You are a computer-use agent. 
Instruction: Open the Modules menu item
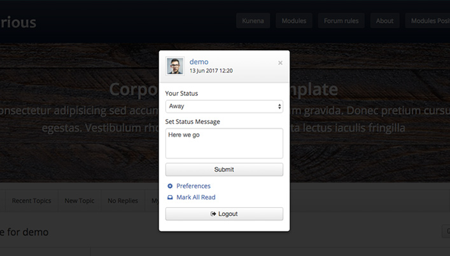coord(294,20)
